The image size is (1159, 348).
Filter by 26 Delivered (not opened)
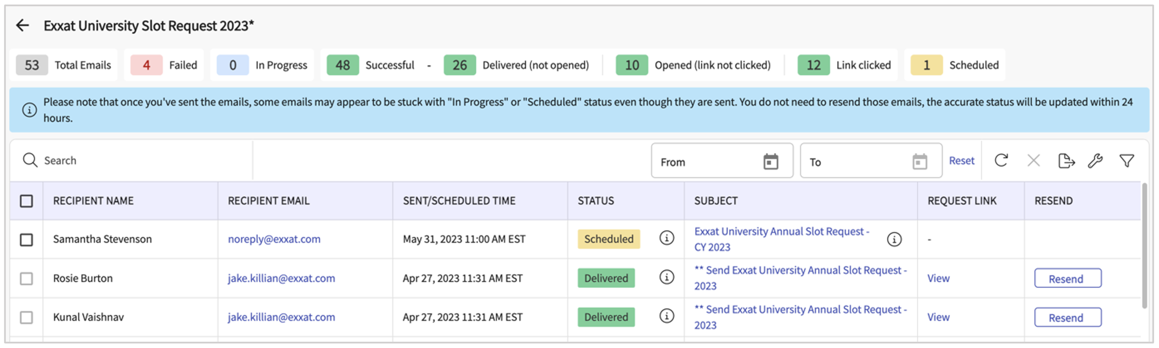tap(516, 65)
